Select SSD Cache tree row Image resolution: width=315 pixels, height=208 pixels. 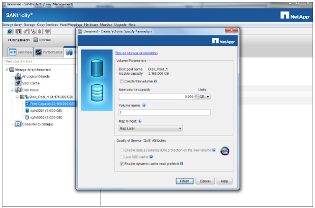point(28,83)
